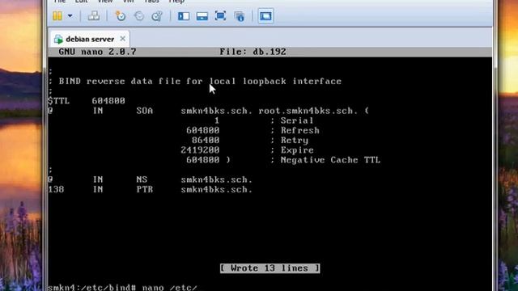Pause the virtual machine with the yellow suspend icon

(57, 16)
